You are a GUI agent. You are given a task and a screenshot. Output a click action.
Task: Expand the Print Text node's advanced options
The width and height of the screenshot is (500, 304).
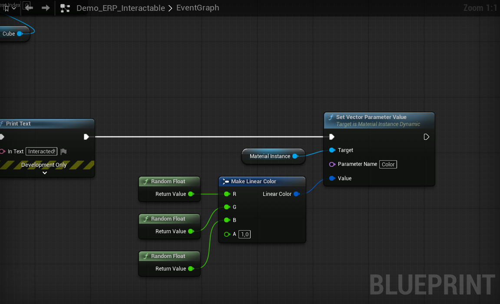click(45, 173)
